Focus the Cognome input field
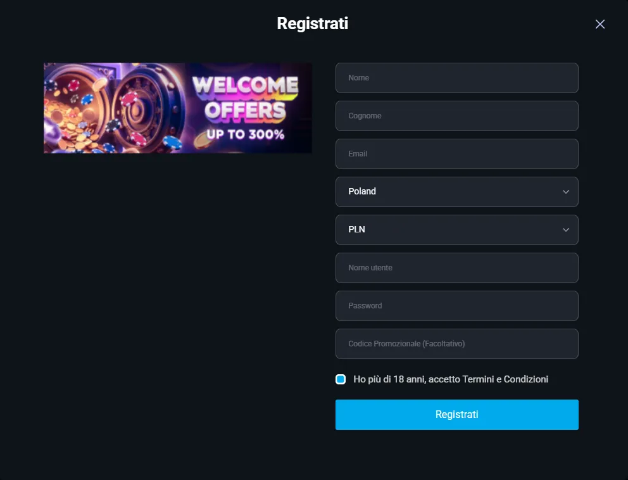 tap(456, 116)
